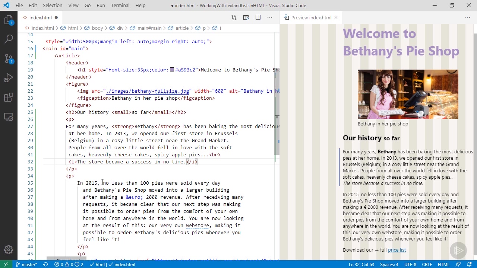Open the Explorer view in activity bar
The height and width of the screenshot is (268, 477).
[9, 20]
